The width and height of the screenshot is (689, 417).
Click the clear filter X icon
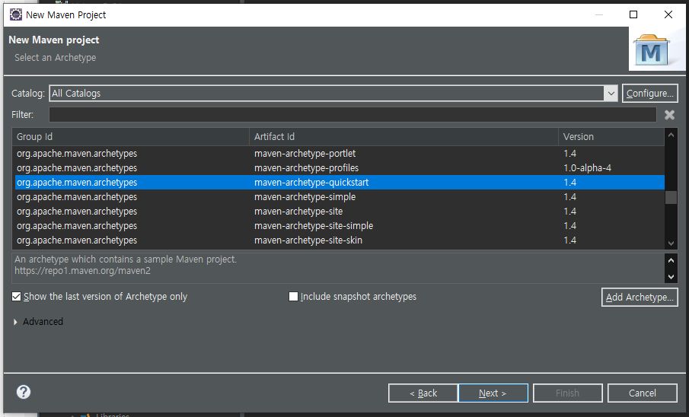669,115
